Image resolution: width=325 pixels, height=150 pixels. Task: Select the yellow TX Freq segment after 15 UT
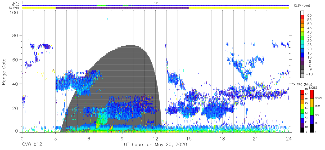pyautogui.click(x=239, y=8)
